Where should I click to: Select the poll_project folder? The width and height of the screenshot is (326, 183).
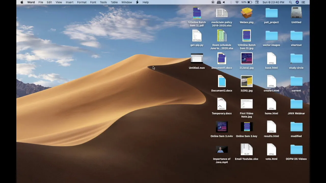[271, 13]
